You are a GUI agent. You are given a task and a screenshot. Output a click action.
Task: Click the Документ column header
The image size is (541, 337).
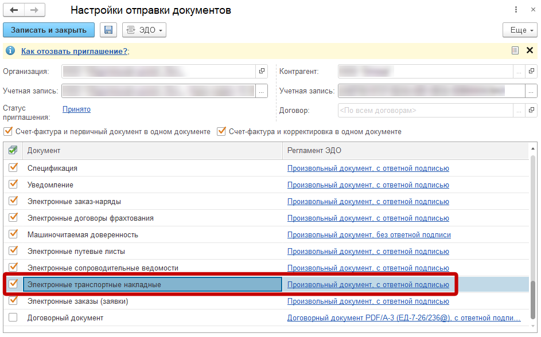point(153,151)
